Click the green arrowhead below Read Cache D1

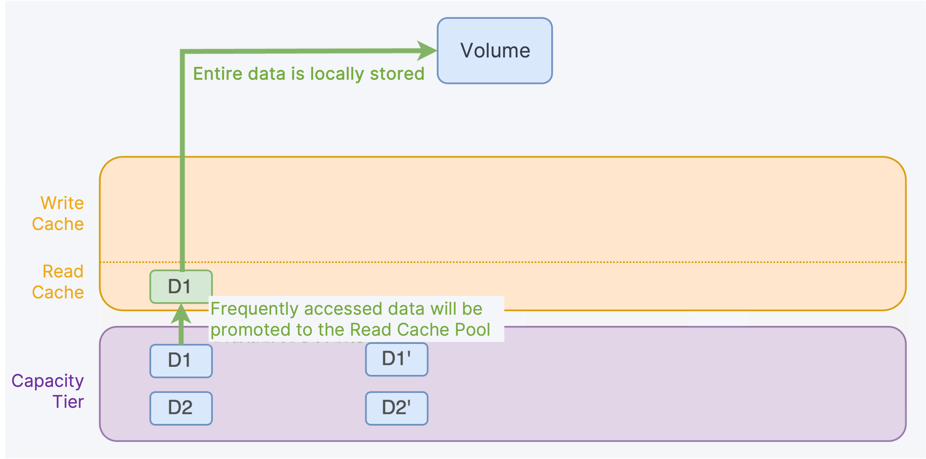[181, 313]
